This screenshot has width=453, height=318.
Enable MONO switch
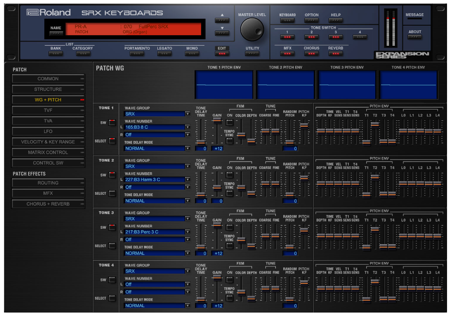[x=192, y=53]
